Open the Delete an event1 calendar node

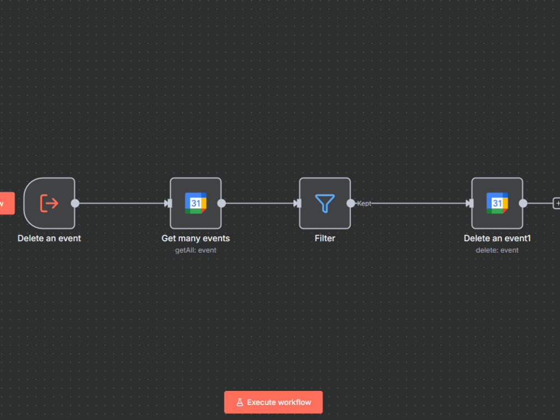497,203
